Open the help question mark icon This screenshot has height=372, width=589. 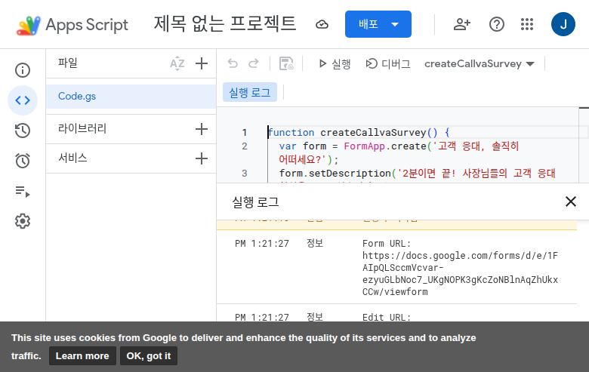[x=496, y=24]
